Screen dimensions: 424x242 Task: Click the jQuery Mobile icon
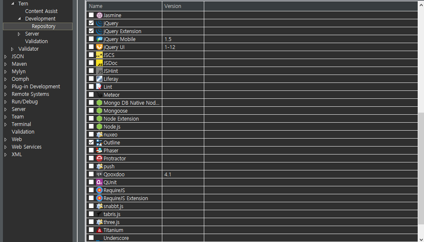coord(99,39)
